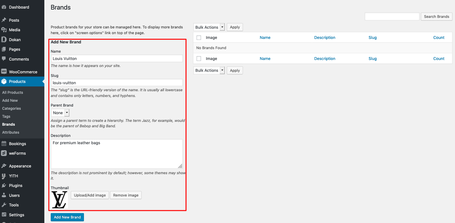Sort by Description in footer row
The height and width of the screenshot is (223, 455).
click(325, 59)
